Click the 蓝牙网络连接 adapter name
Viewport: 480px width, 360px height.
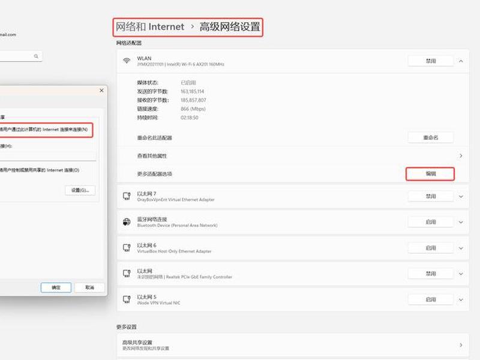[152, 220]
